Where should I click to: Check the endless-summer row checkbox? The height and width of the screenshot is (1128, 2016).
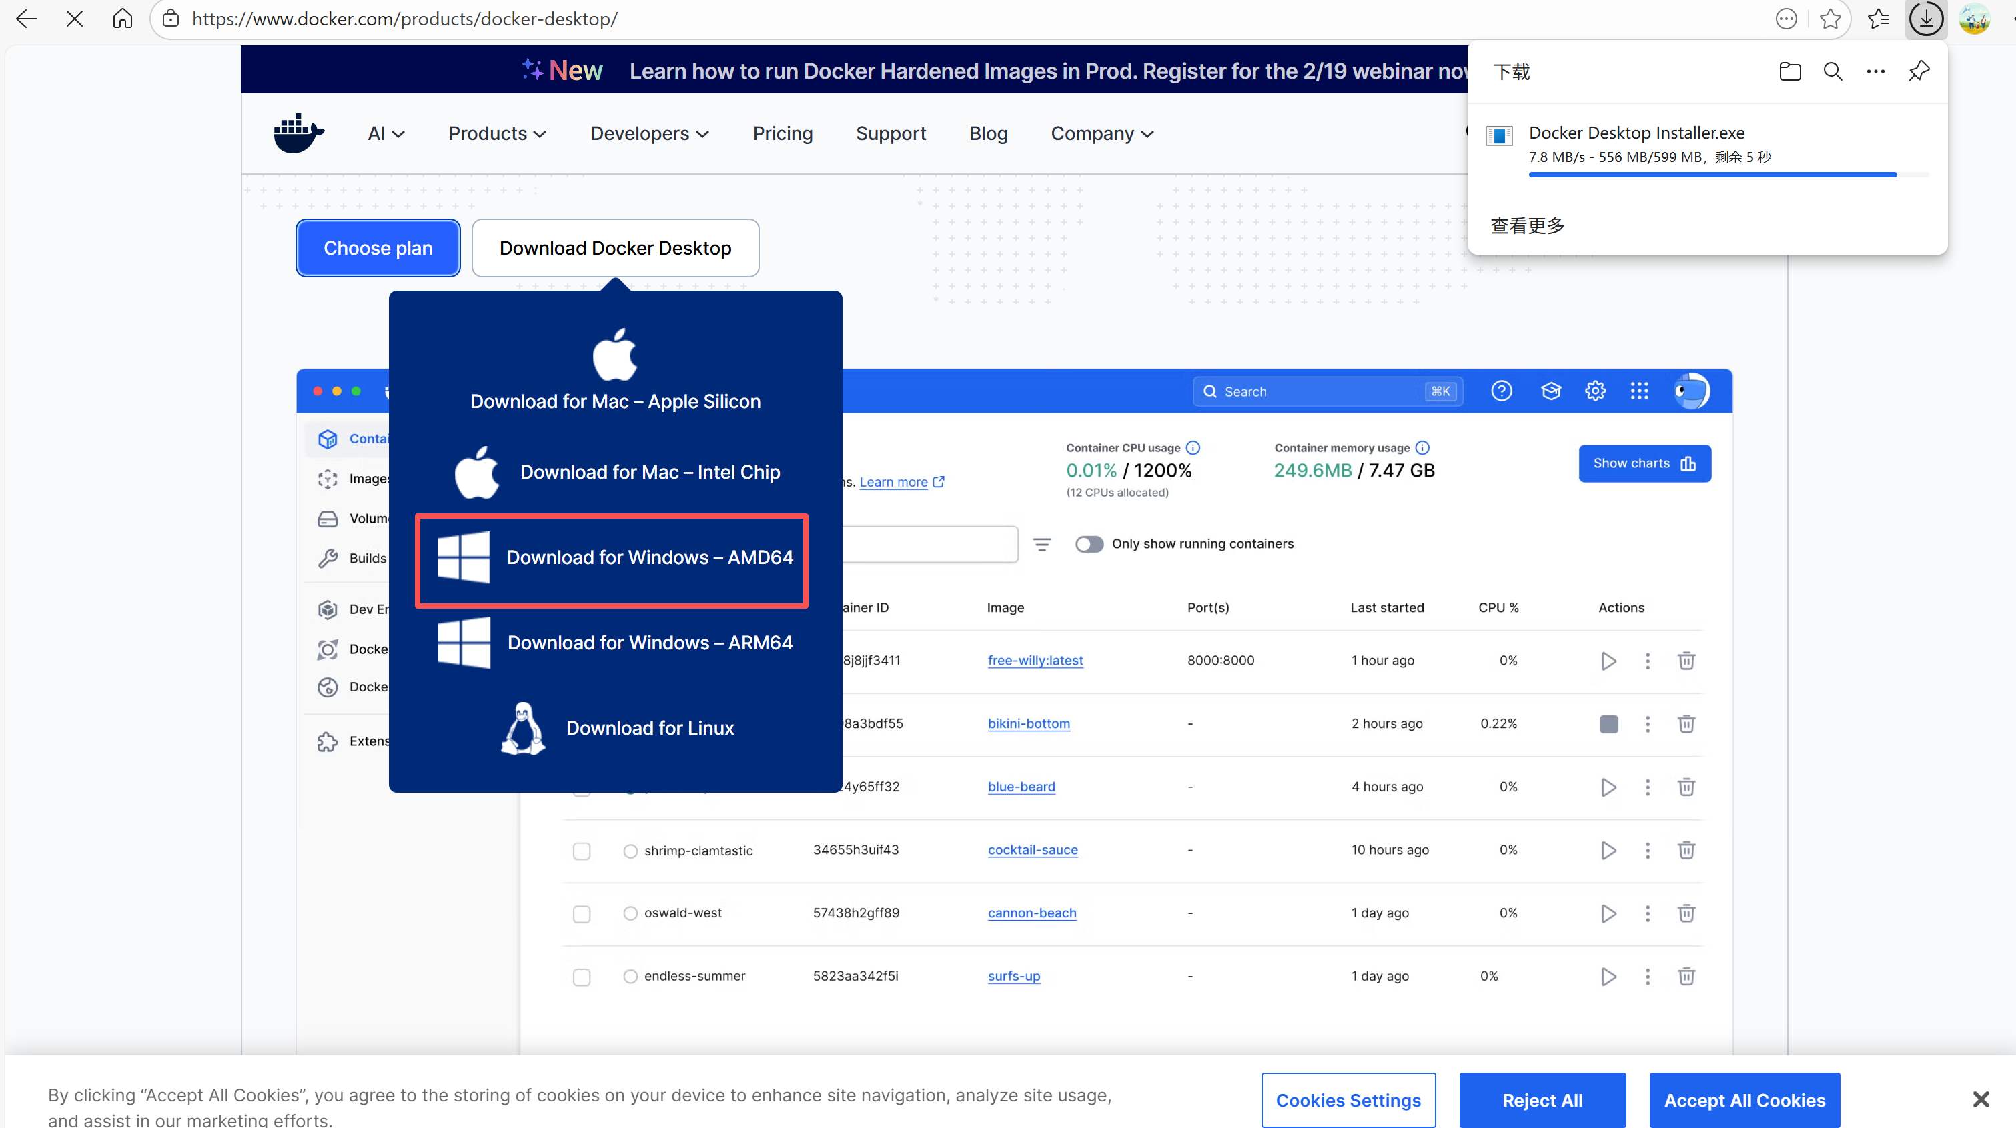[x=582, y=977]
